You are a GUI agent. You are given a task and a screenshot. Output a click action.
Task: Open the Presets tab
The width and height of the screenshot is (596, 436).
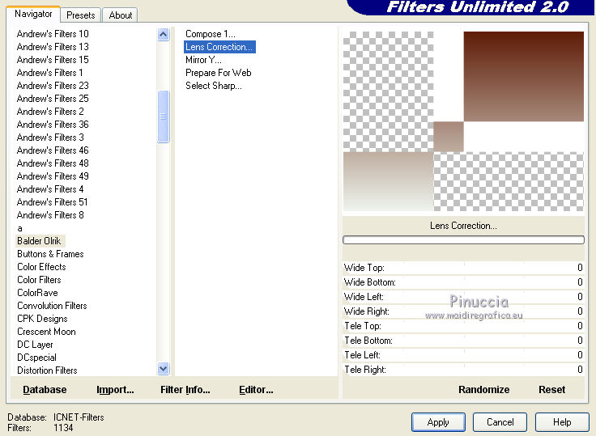[x=81, y=15]
